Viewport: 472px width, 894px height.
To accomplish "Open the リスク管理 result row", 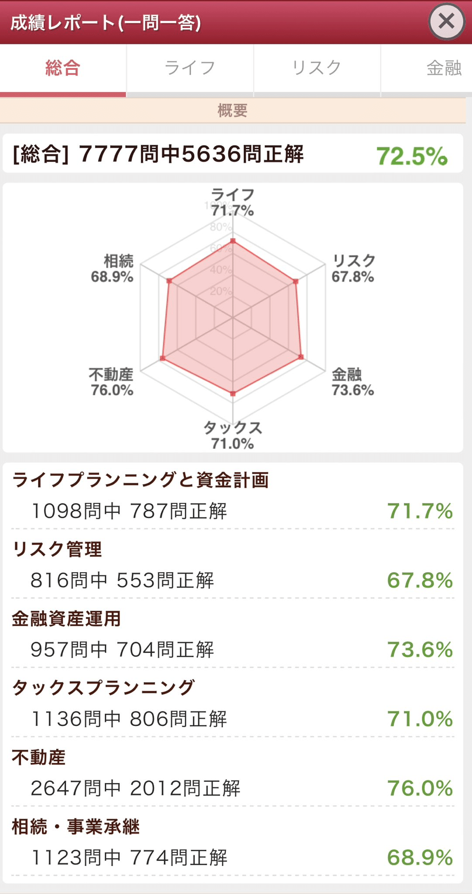I will [233, 564].
